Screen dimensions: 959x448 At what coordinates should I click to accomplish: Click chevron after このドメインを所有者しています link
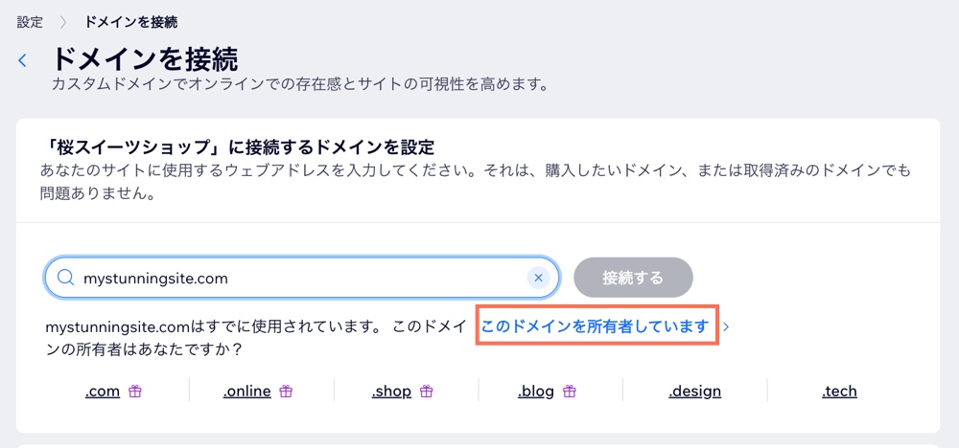coord(726,326)
